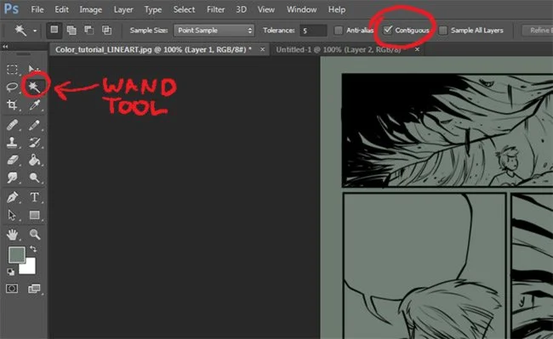The height and width of the screenshot is (339, 553).
Task: Click the current Magic Wand tool preset icon
Action: pyautogui.click(x=20, y=31)
